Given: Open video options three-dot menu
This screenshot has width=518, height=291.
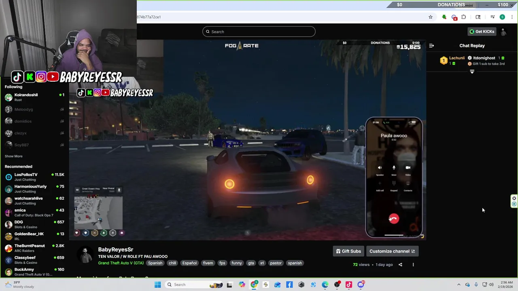Looking at the screenshot, I should (x=413, y=265).
